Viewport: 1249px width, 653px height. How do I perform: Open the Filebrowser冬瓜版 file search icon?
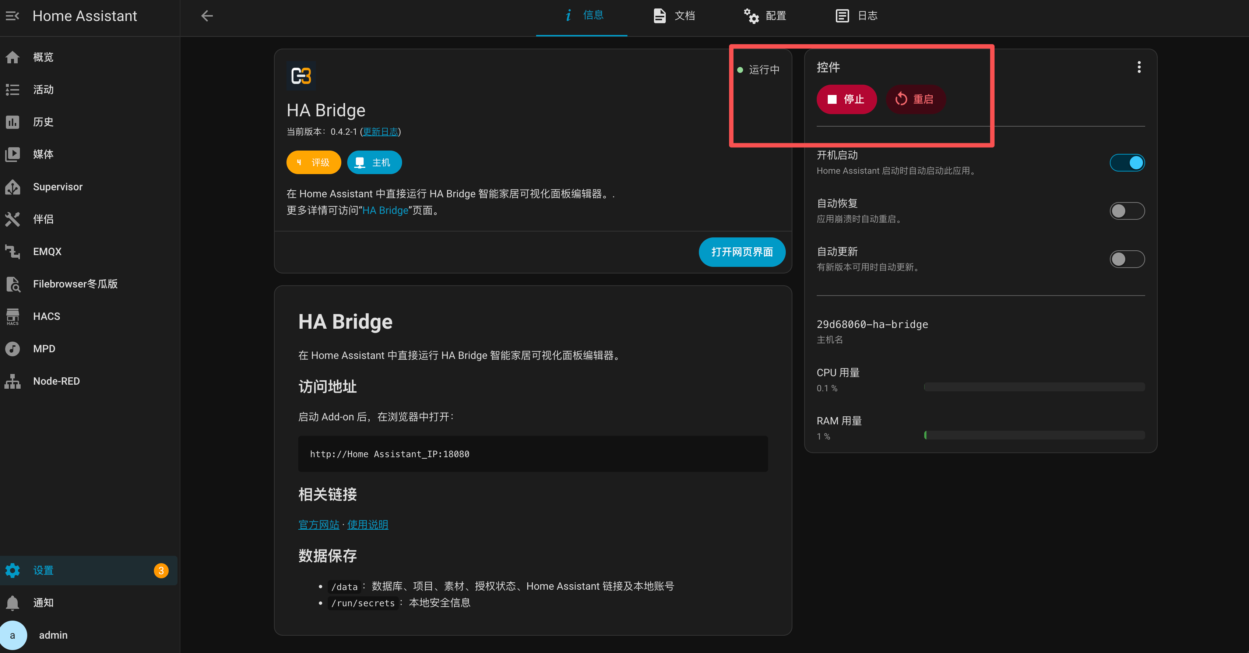click(13, 284)
